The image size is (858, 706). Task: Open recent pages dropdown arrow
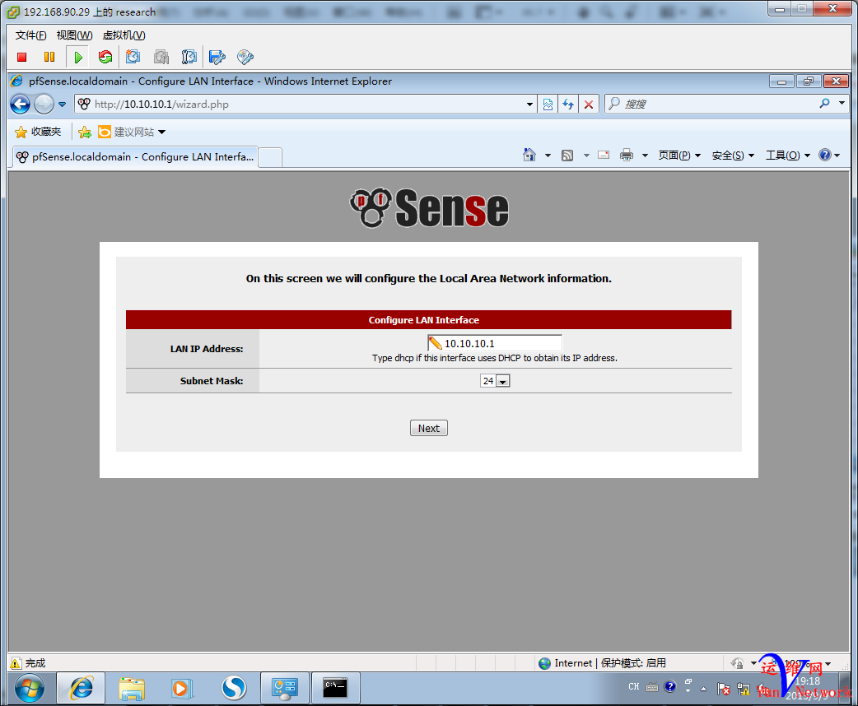point(62,104)
